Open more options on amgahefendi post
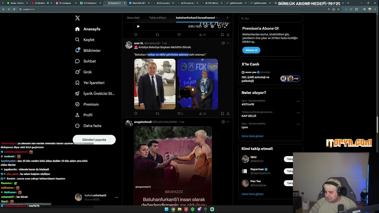379x213 pixels. click(x=228, y=122)
